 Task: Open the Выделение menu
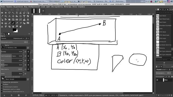[x=18, y=7]
